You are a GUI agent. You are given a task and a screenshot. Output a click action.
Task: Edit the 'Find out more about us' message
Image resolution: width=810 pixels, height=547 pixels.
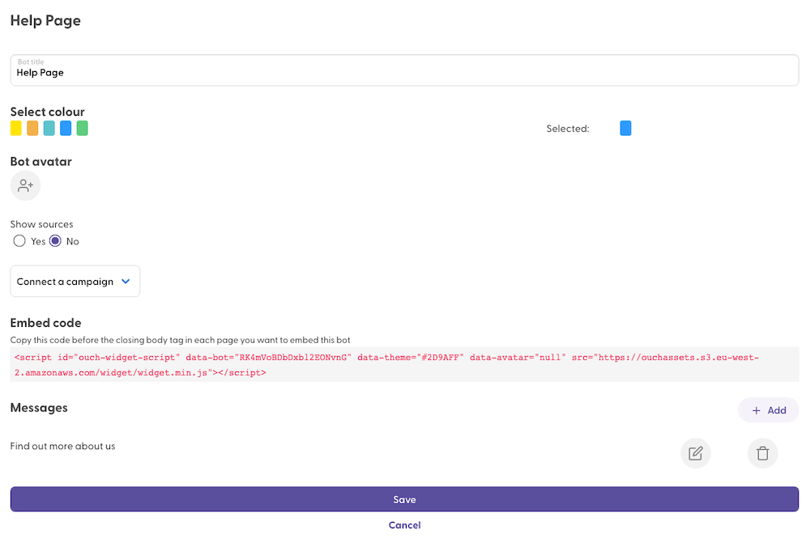696,454
